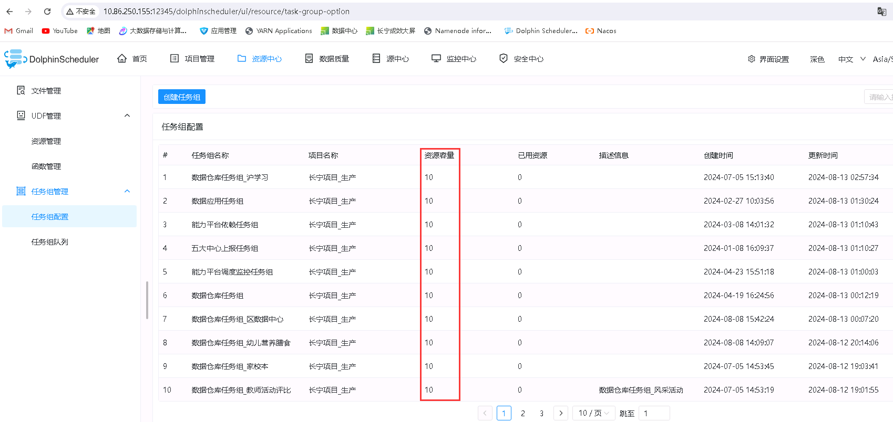The height and width of the screenshot is (422, 893).
Task: Click the 安全中心 shield icon
Action: 504,59
